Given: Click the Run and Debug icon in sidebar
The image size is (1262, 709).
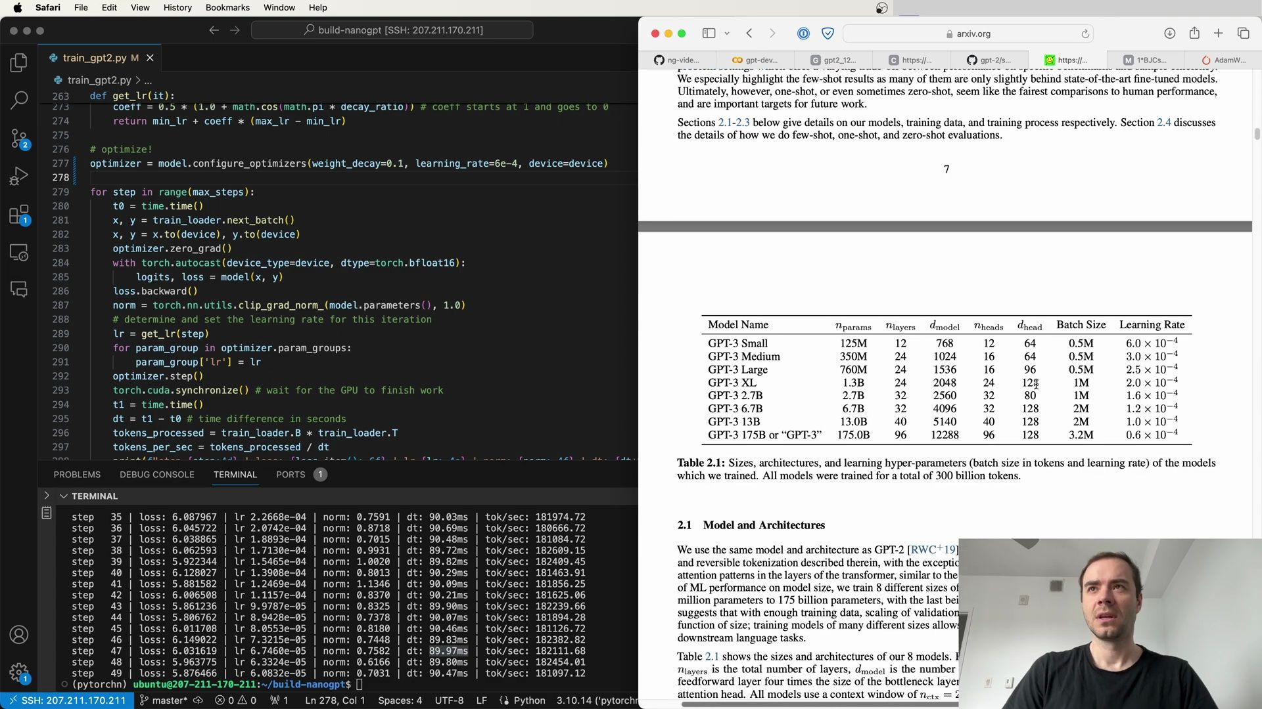Looking at the screenshot, I should click(x=19, y=177).
